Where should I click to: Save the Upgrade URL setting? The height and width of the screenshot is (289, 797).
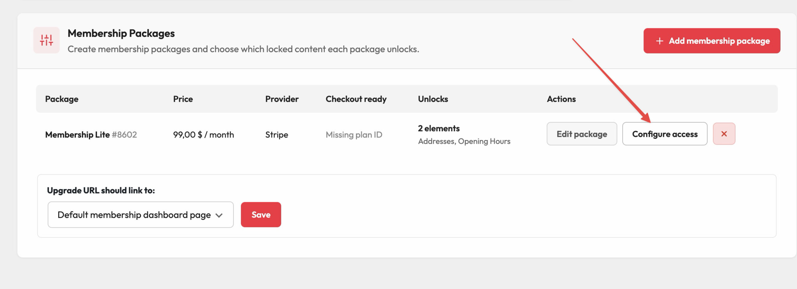tap(261, 215)
